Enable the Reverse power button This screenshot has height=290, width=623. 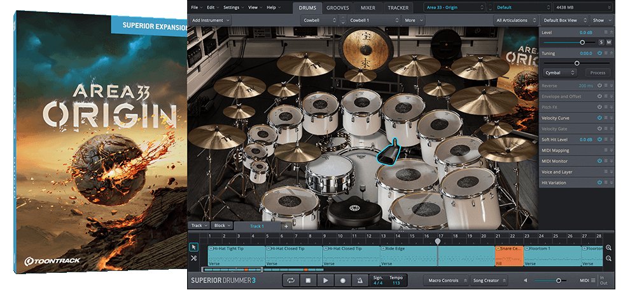pyautogui.click(x=599, y=86)
